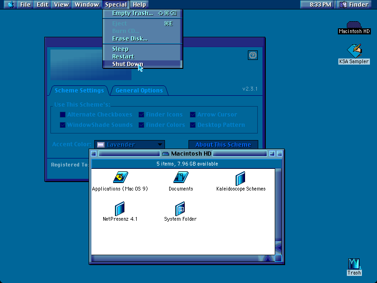This screenshot has height=283, width=377.
Task: Toggle the Finder Colors checkbox
Action: (141, 125)
